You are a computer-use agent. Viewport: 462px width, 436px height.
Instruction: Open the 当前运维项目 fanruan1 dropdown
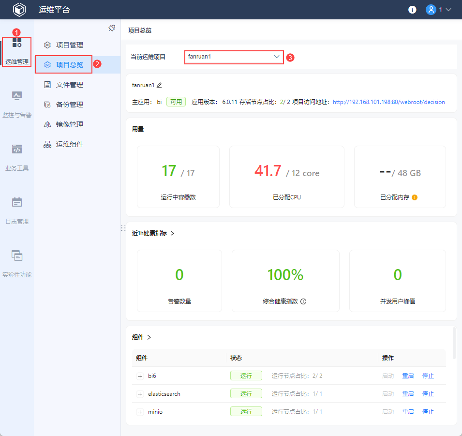pos(234,57)
